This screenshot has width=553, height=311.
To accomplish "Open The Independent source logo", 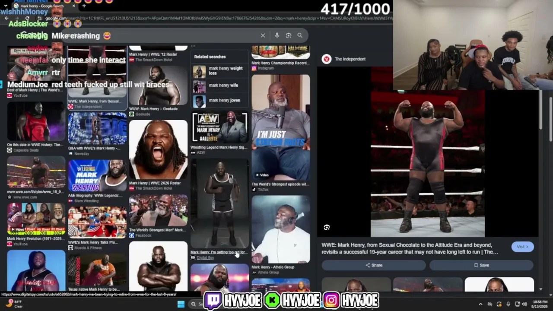I will point(327,59).
